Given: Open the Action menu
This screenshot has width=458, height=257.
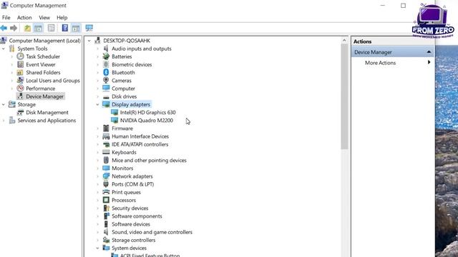Looking at the screenshot, I should point(24,17).
